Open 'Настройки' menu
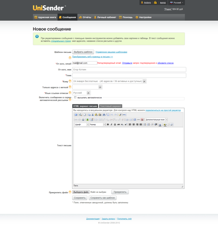Image resolution: width=218 pixels, height=228 pixels. tap(144, 17)
